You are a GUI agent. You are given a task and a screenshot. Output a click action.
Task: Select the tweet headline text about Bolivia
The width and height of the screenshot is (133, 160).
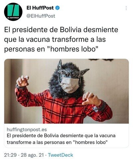[61, 39]
